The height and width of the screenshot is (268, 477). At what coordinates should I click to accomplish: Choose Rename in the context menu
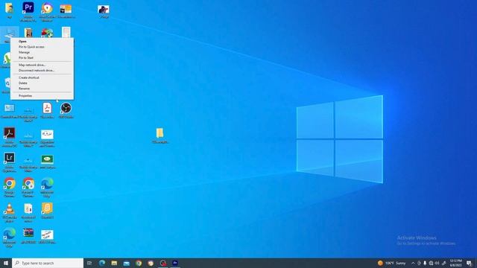click(24, 89)
